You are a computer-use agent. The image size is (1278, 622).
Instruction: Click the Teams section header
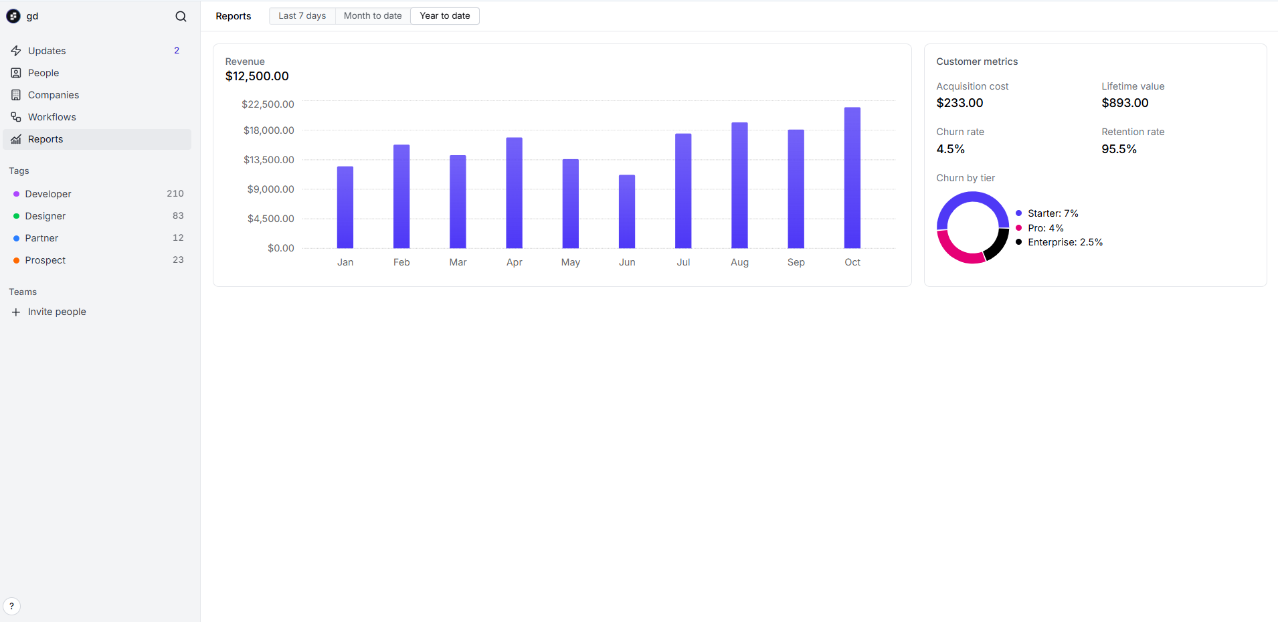coord(23,292)
